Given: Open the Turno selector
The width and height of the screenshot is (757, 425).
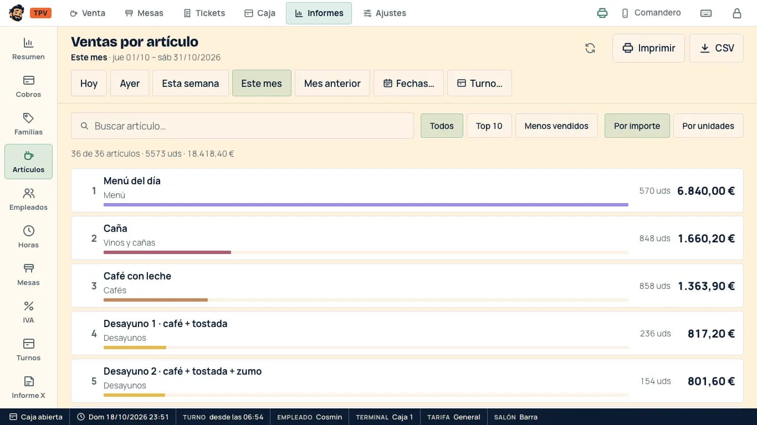Looking at the screenshot, I should (x=479, y=83).
